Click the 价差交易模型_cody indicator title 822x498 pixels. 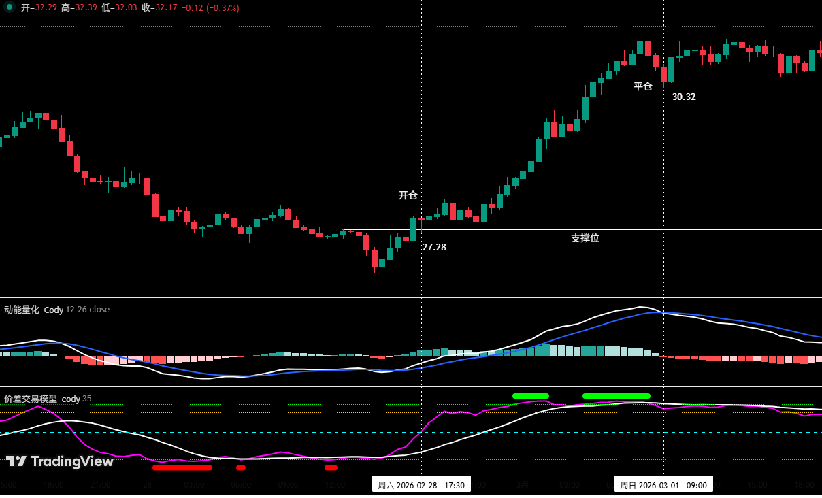pos(42,399)
